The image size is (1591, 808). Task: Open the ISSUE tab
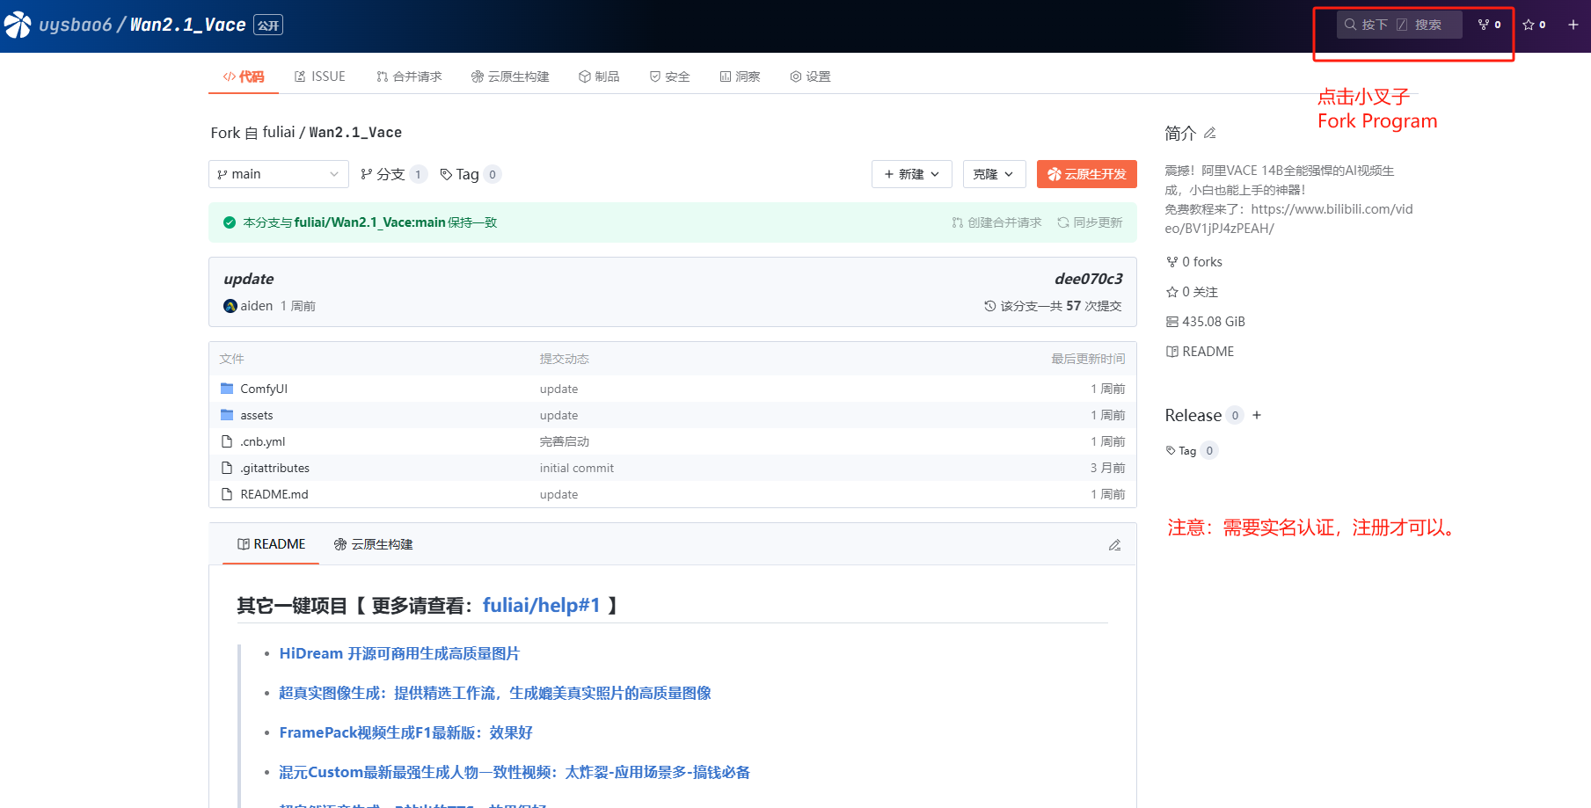tap(320, 76)
